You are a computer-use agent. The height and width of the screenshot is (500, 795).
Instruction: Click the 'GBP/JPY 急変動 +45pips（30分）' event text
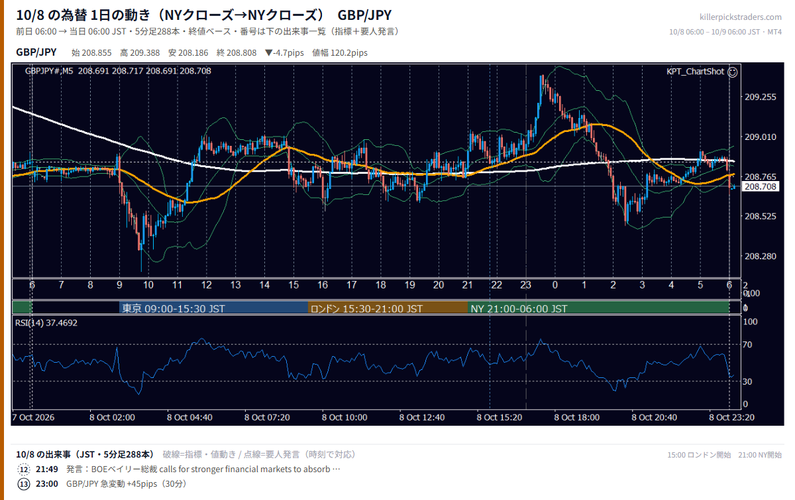pos(127,483)
